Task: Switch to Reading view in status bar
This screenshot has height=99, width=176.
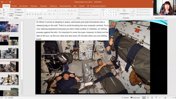Action: click(x=152, y=98)
